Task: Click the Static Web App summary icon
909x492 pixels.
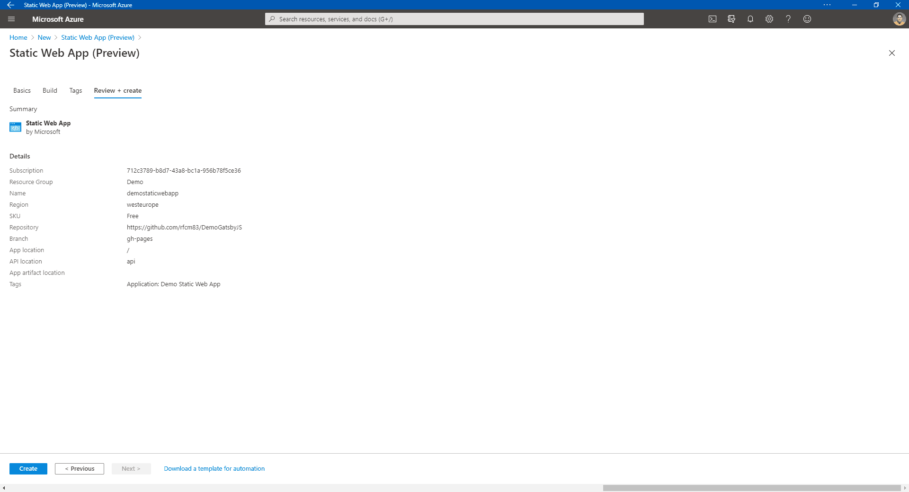Action: point(15,127)
